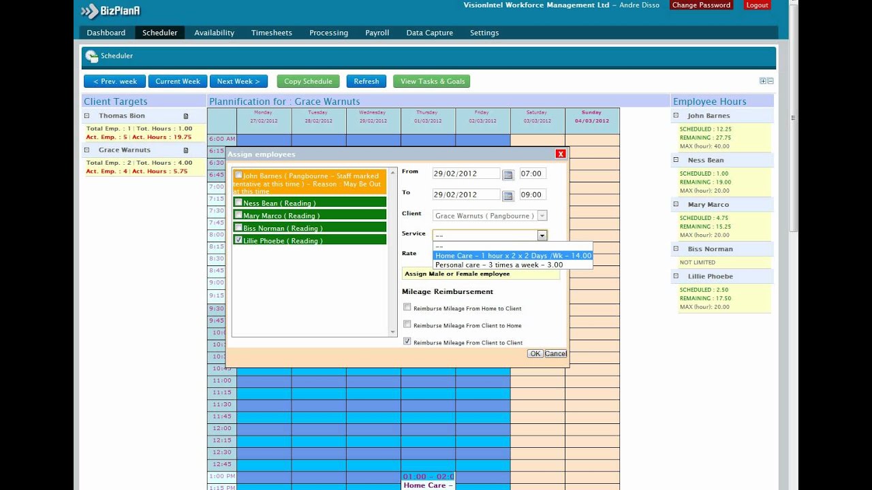
Task: Select the blank -- service option
Action: [513, 246]
